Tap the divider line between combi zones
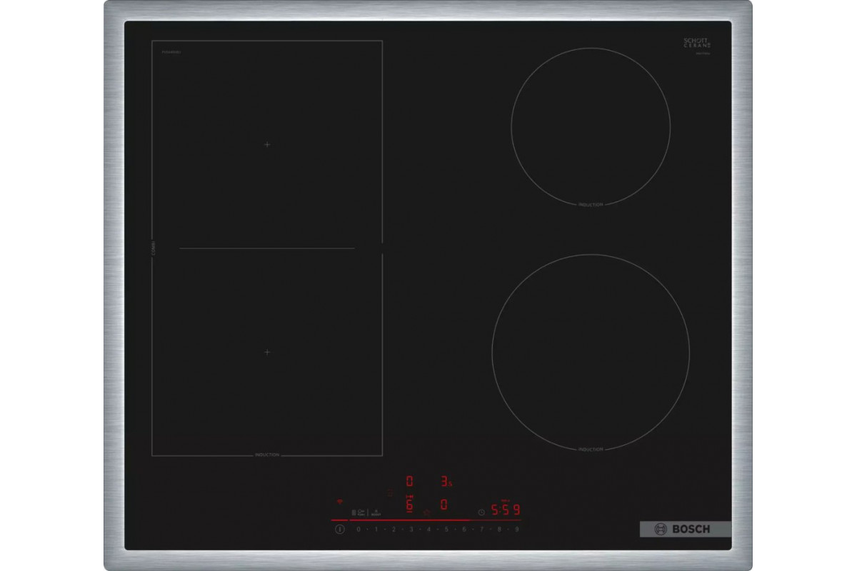Screen dimensions: 857x571 click(x=267, y=248)
